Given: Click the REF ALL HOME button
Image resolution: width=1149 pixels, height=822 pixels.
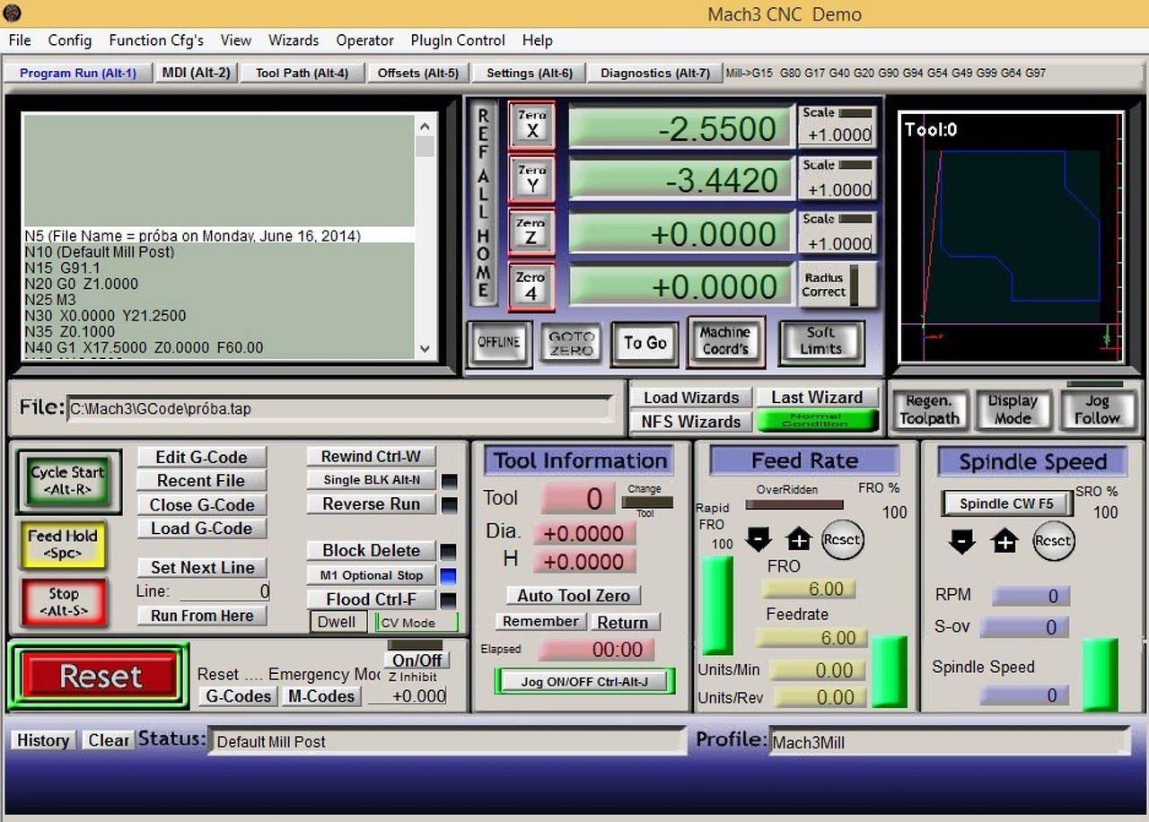Looking at the screenshot, I should (483, 203).
